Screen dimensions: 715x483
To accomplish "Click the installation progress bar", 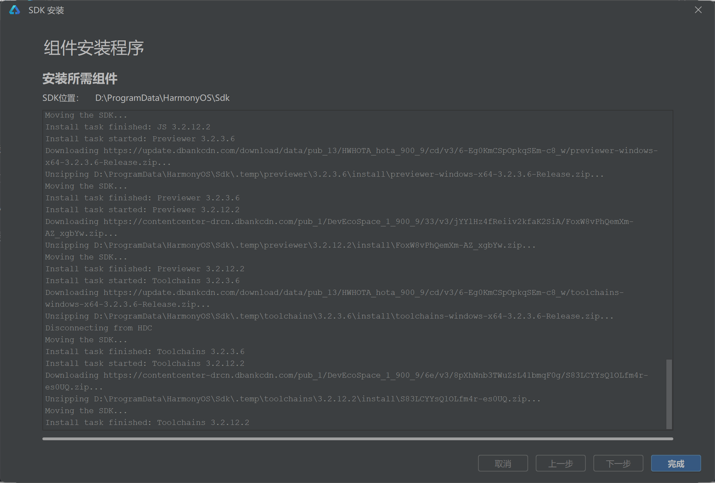I will click(357, 439).
